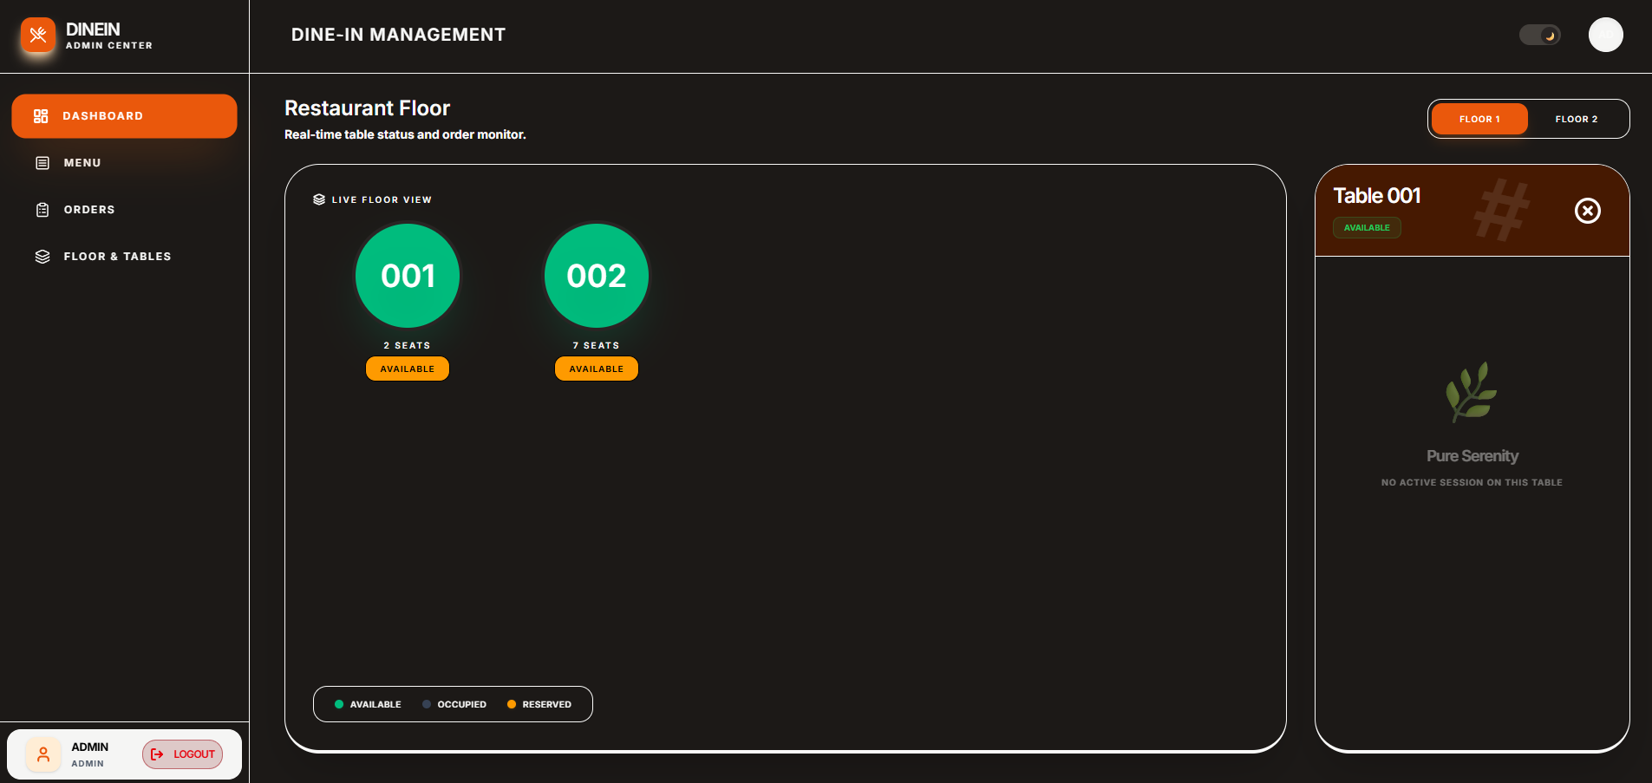Viewport: 1652px width, 783px height.
Task: Click the orange Reserved legend dot
Action: click(x=512, y=704)
